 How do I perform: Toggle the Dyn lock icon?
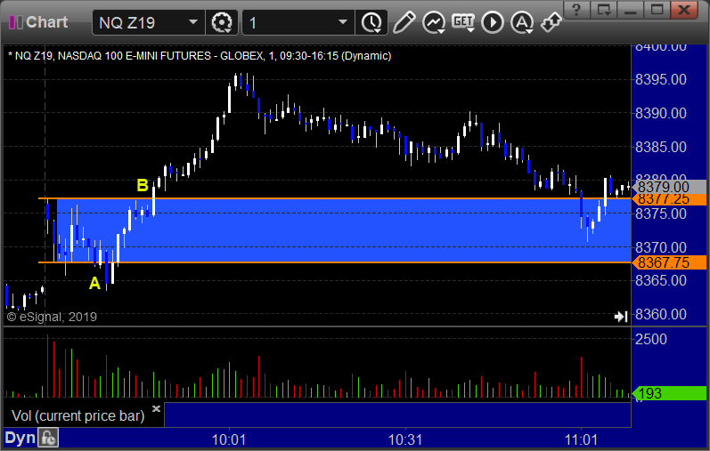click(48, 438)
